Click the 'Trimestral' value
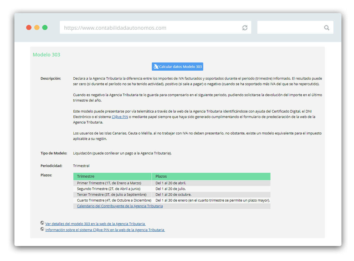The height and width of the screenshot is (261, 354). click(x=81, y=166)
